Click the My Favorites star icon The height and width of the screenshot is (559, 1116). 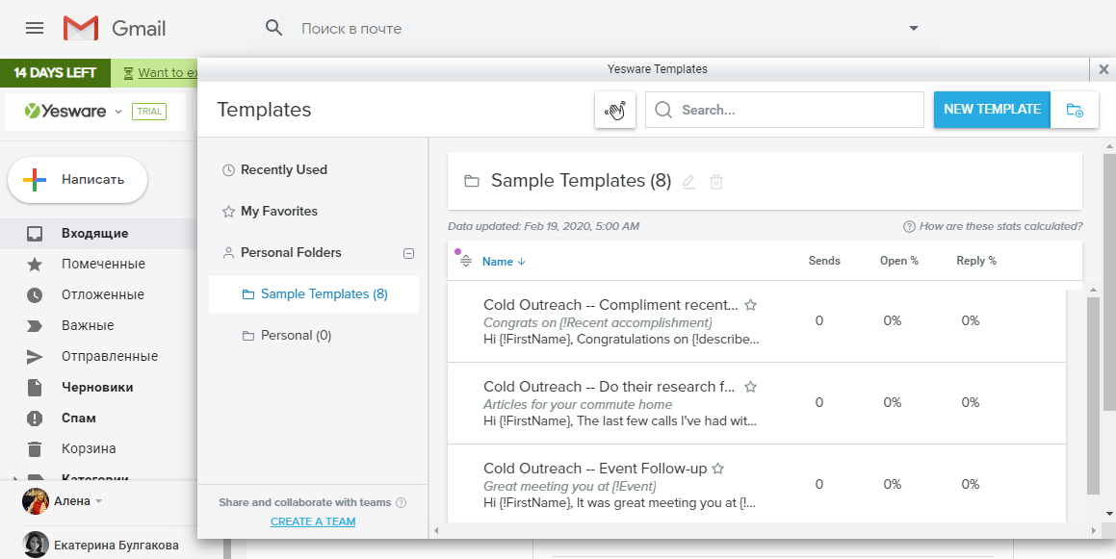[x=228, y=212]
